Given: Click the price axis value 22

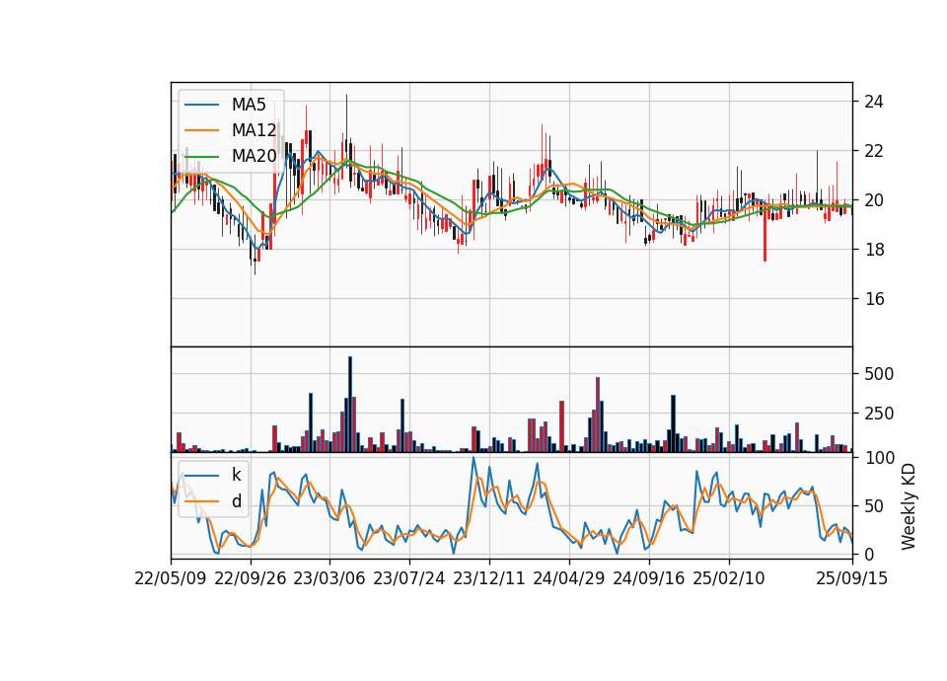Looking at the screenshot, I should (874, 151).
